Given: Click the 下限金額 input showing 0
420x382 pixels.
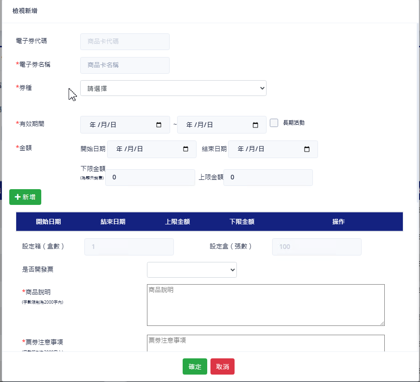Looking at the screenshot, I should 150,177.
